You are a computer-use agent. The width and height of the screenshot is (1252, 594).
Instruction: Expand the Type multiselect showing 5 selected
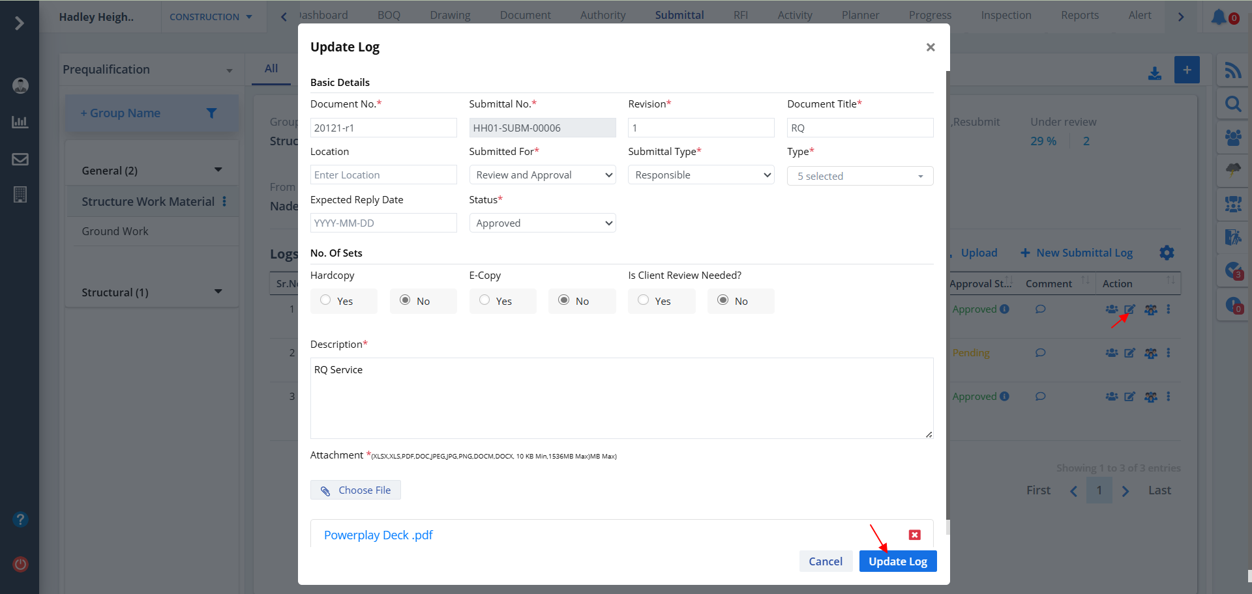point(859,176)
